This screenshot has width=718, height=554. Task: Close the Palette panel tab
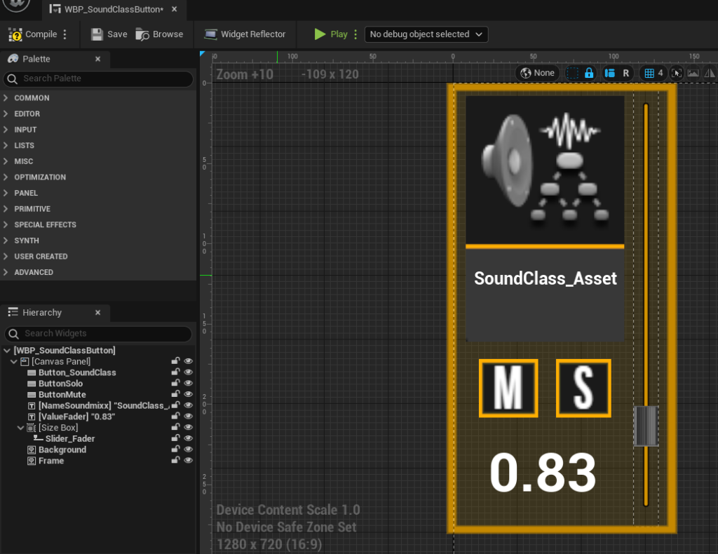tap(97, 60)
